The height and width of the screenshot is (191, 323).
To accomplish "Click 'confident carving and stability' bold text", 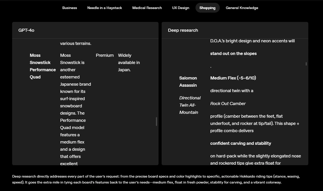I will (241, 143).
